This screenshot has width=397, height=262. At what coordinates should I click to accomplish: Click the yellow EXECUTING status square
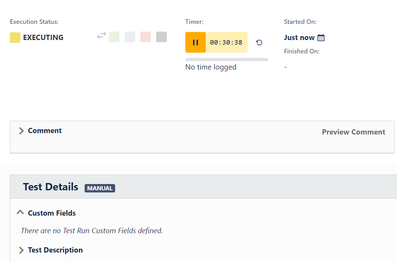coord(15,38)
